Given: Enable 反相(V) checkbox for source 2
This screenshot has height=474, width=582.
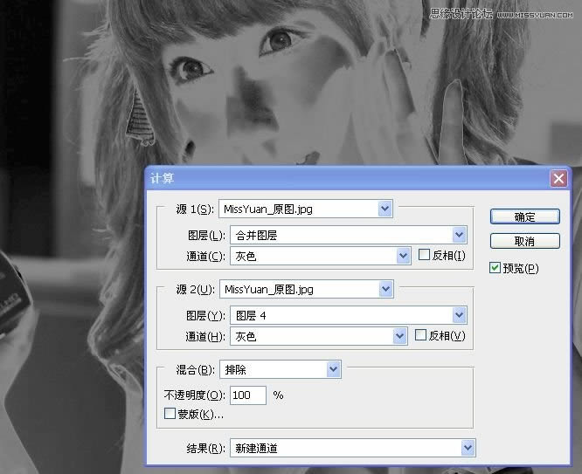Looking at the screenshot, I should (420, 336).
